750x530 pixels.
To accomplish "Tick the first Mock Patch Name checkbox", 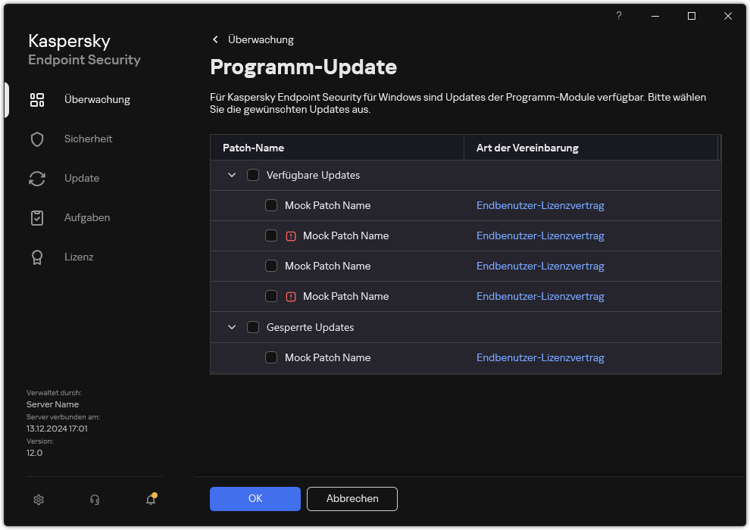I will pos(271,205).
